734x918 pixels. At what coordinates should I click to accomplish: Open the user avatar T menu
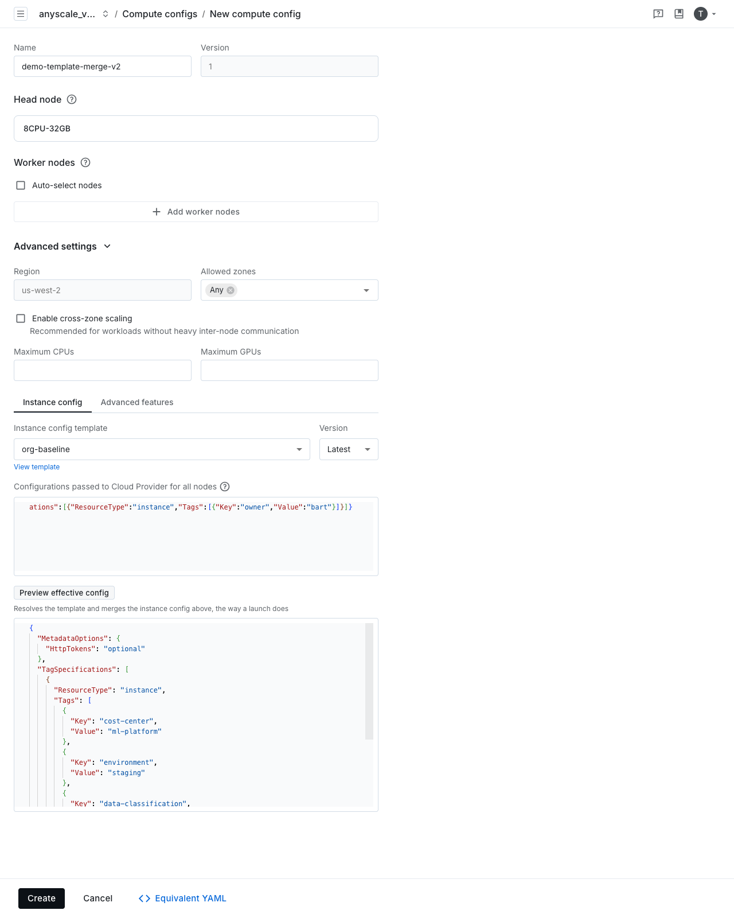700,14
